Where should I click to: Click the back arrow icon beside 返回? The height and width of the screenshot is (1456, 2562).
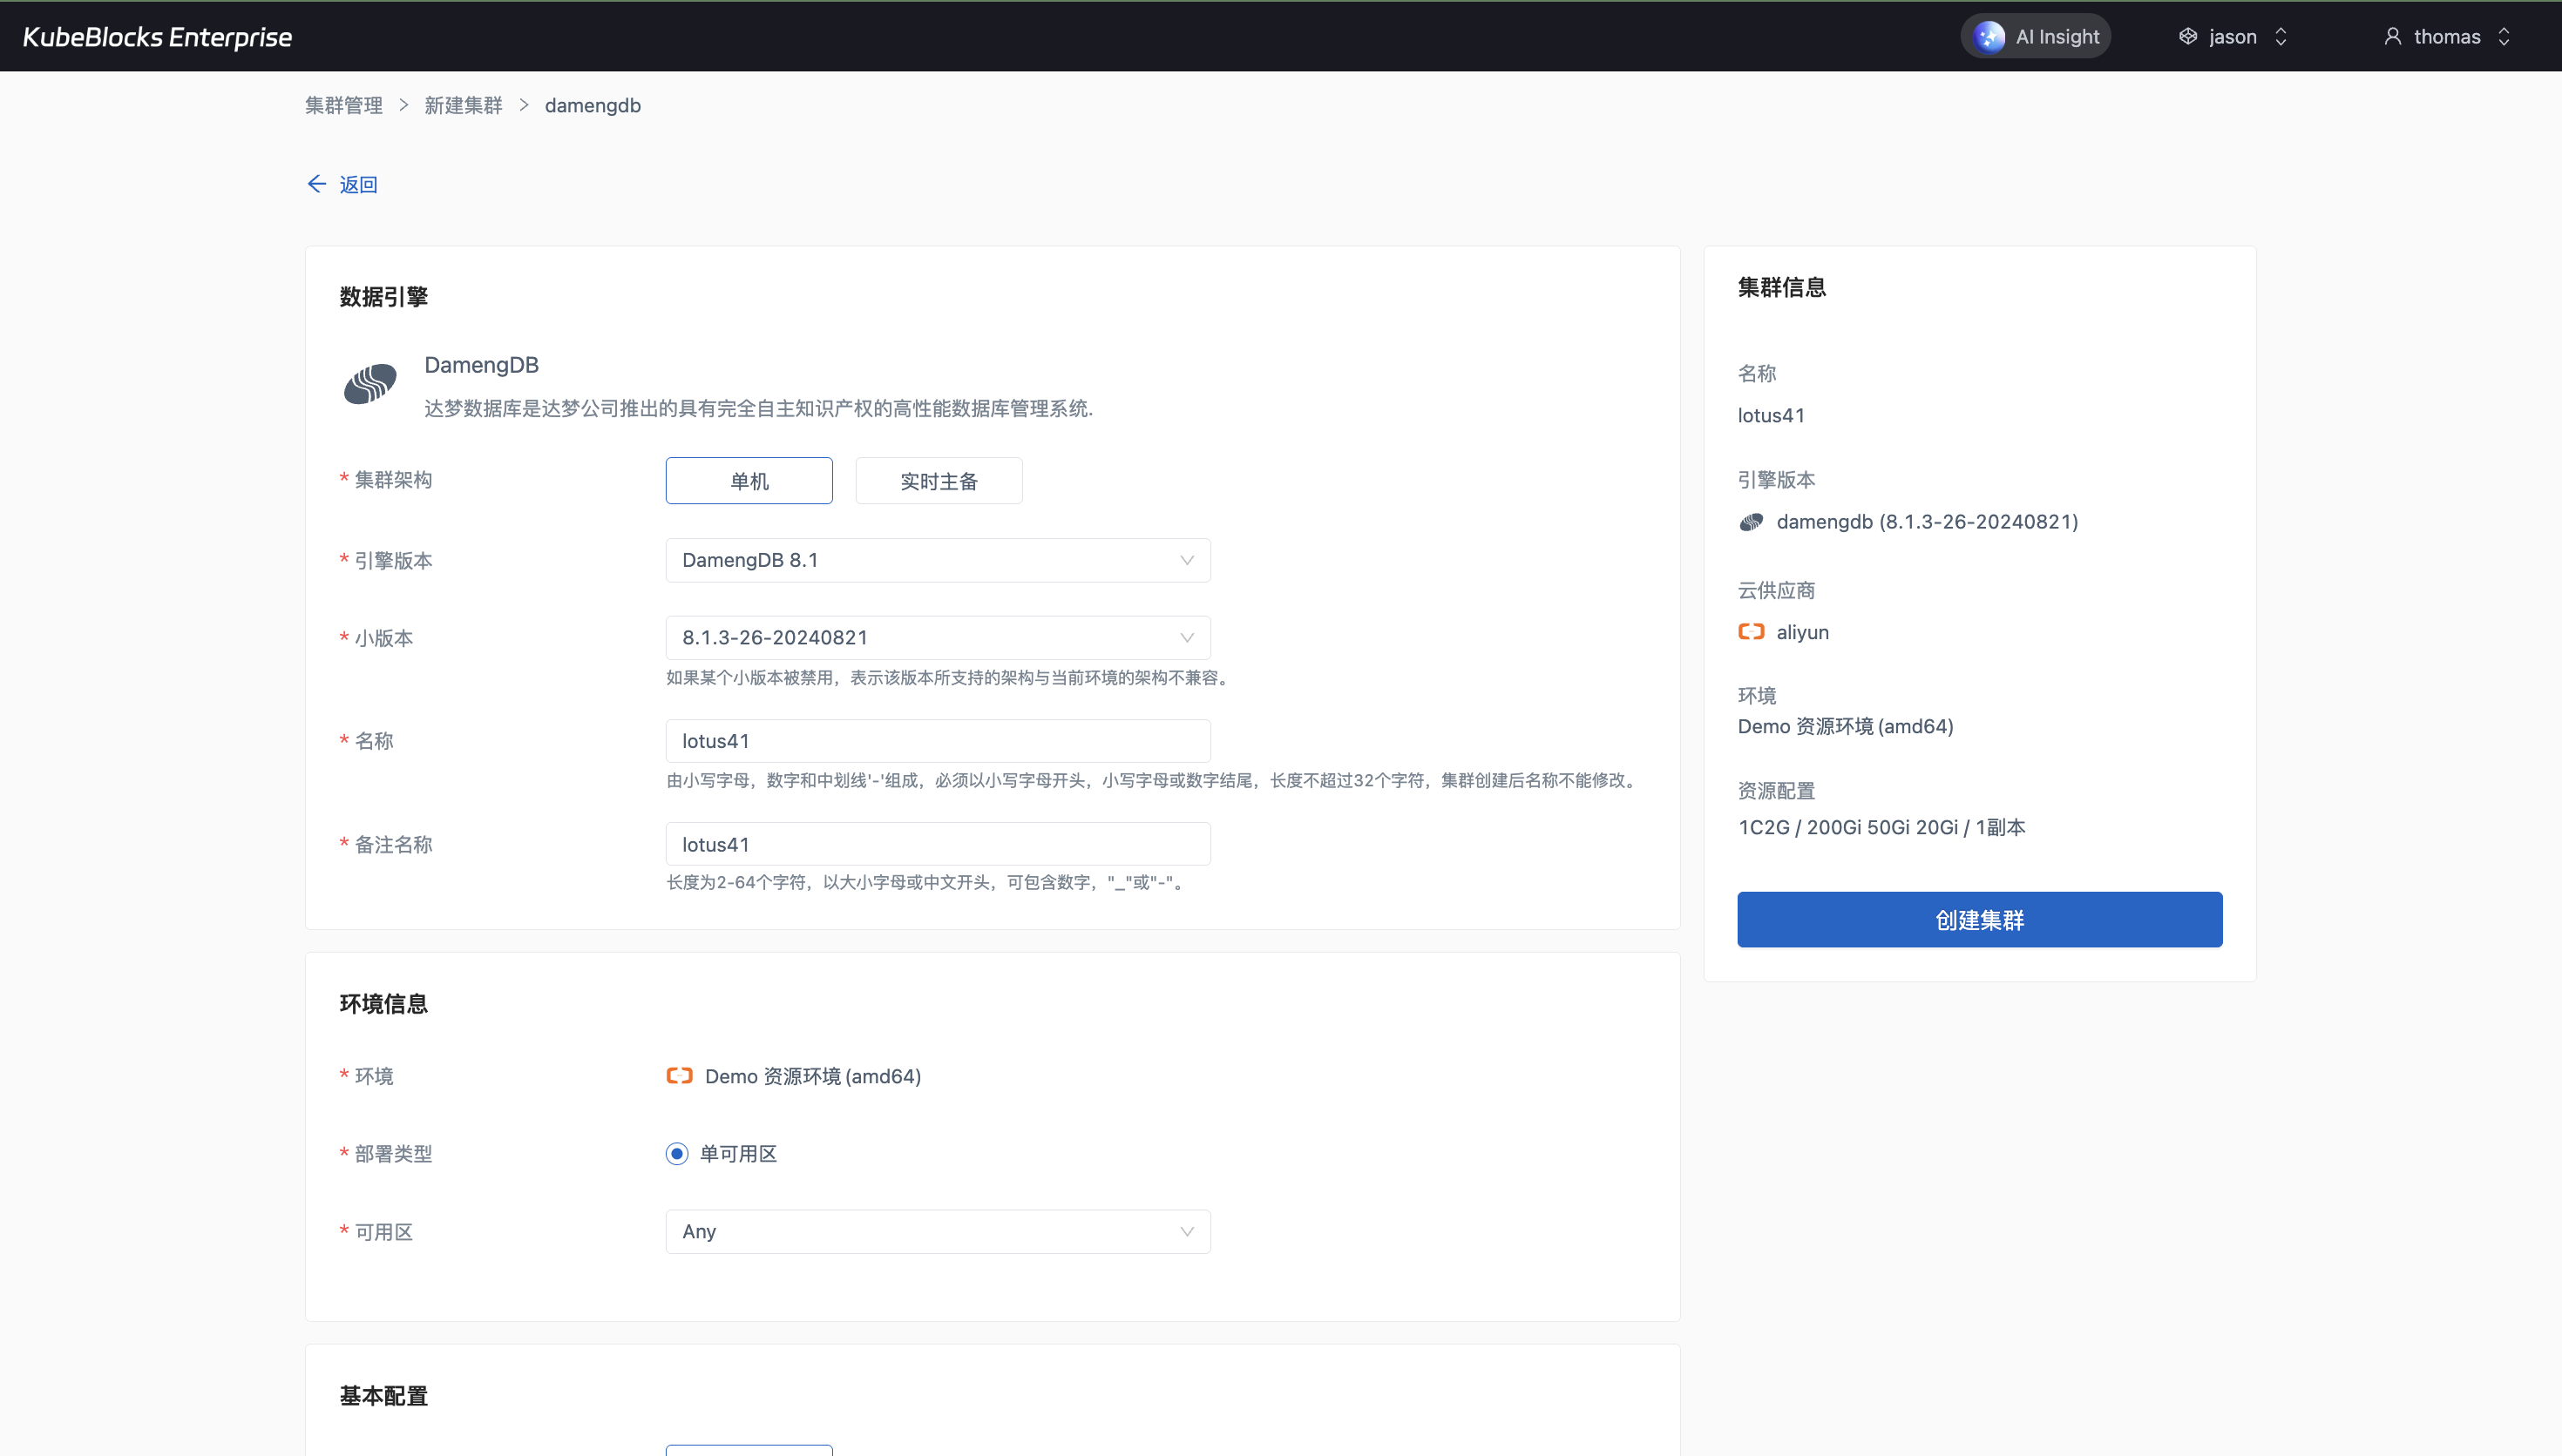tap(316, 184)
